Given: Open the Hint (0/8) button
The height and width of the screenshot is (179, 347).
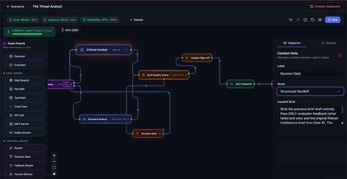Looking at the screenshot, I should [x=69, y=30].
